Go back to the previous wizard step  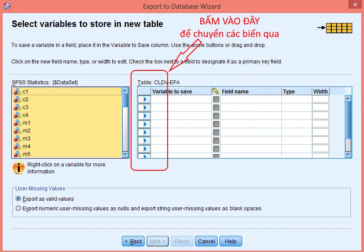click(x=133, y=241)
